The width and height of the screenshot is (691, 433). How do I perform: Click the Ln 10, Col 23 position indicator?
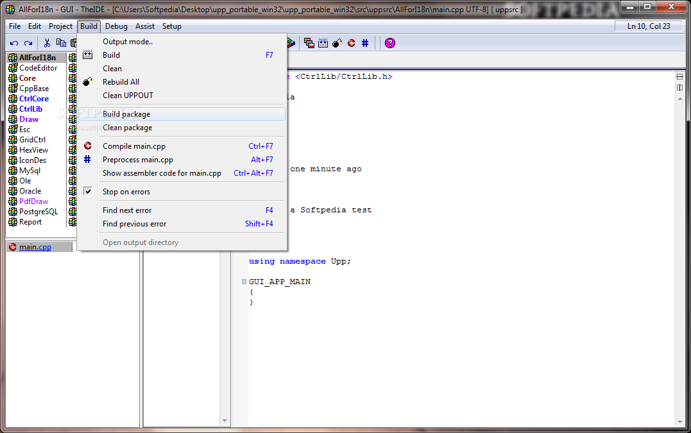pyautogui.click(x=649, y=26)
